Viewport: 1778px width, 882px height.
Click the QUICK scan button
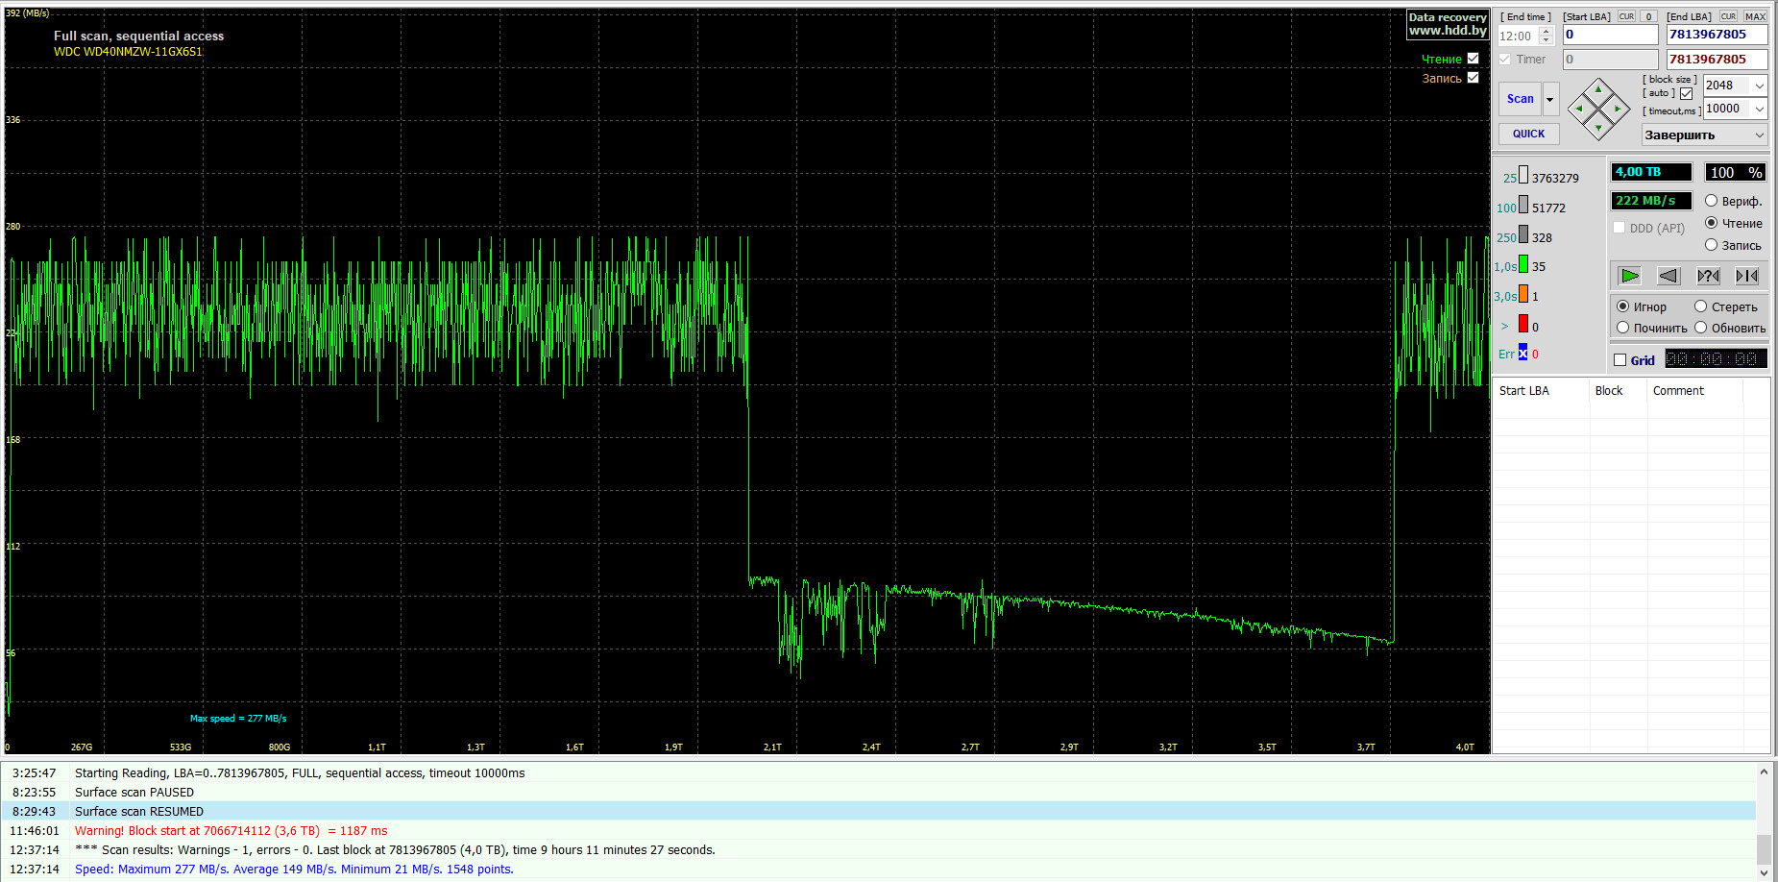point(1528,134)
